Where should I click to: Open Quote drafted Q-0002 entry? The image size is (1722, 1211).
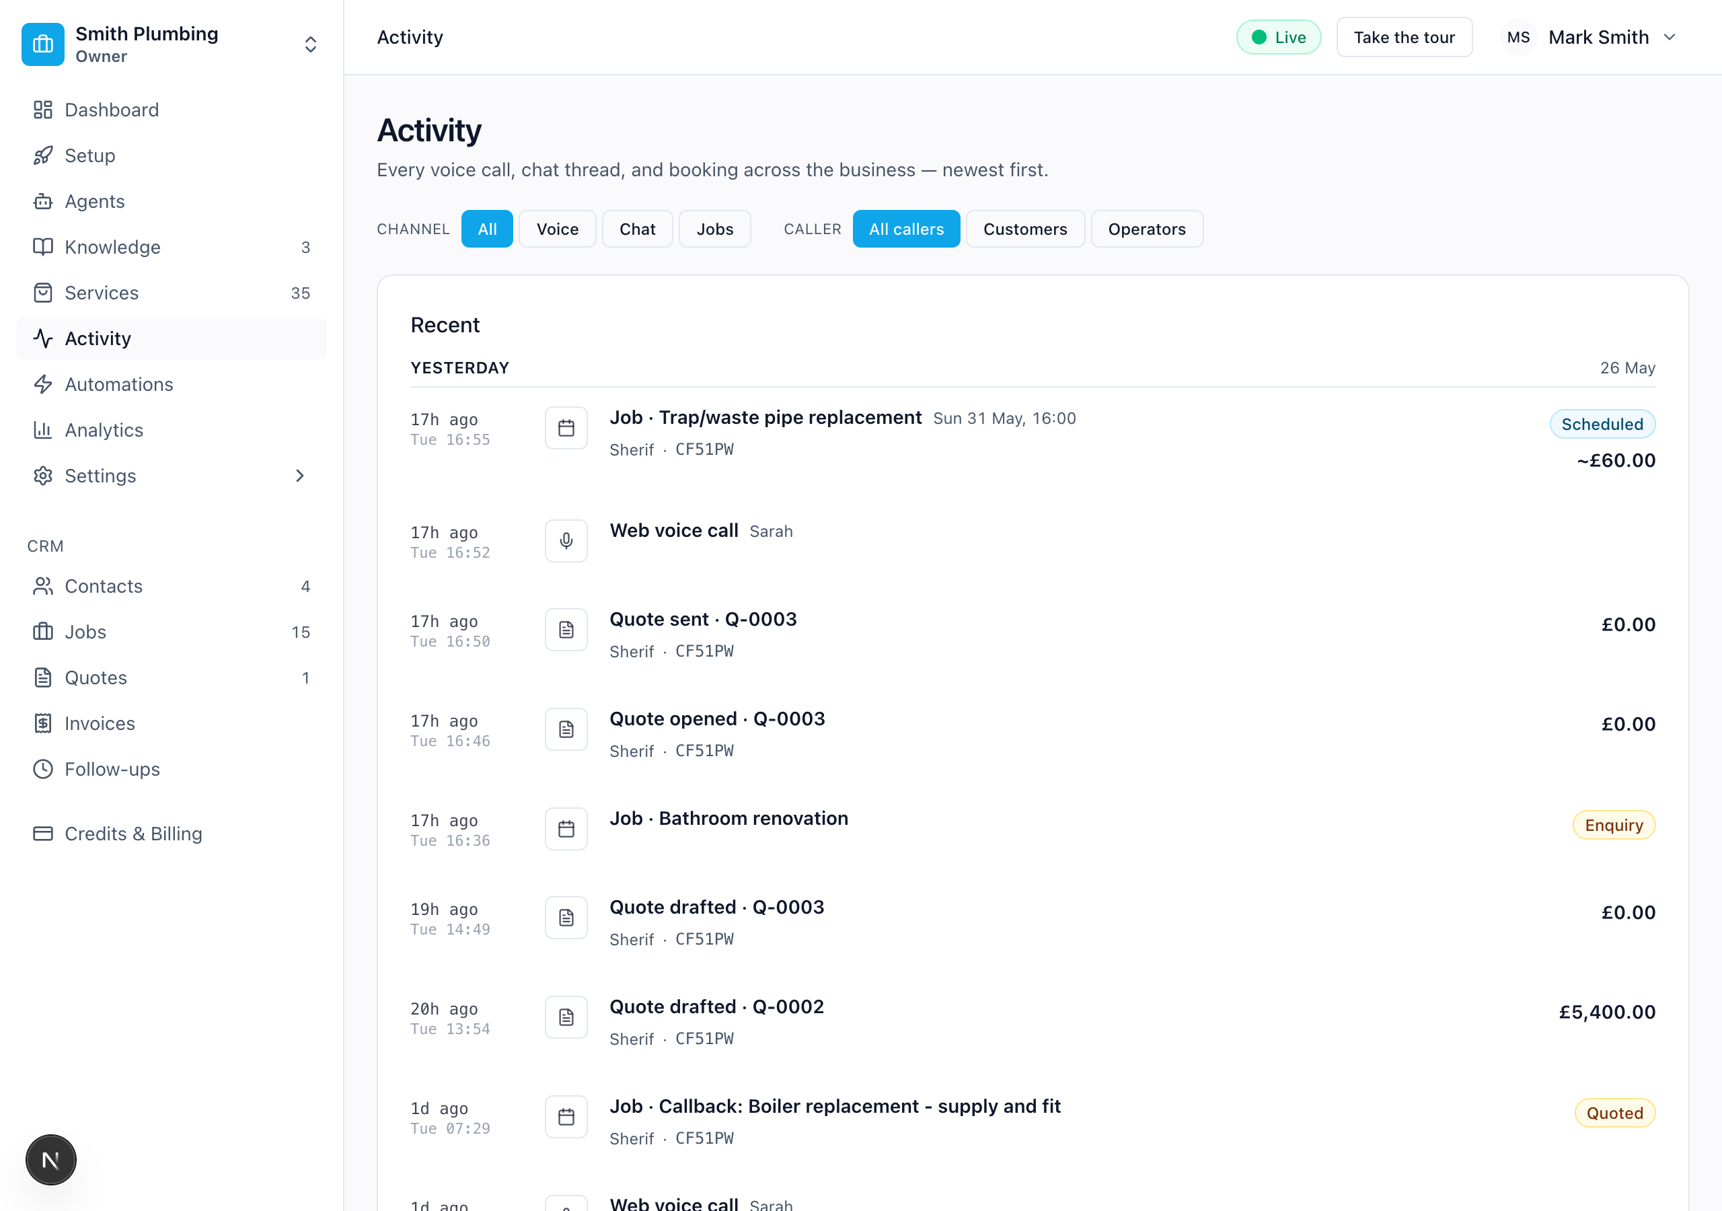(x=716, y=1007)
